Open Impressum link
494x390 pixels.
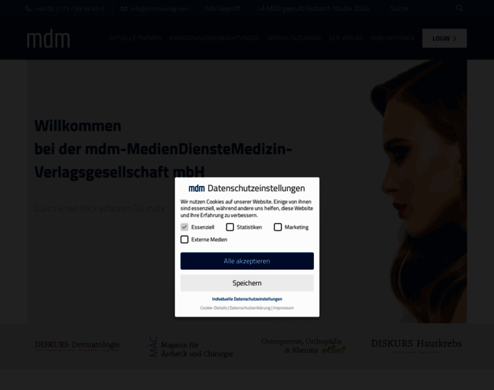[x=283, y=308]
